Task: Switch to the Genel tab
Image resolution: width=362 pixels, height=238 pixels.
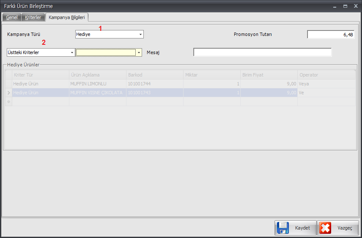Action: pyautogui.click(x=11, y=18)
